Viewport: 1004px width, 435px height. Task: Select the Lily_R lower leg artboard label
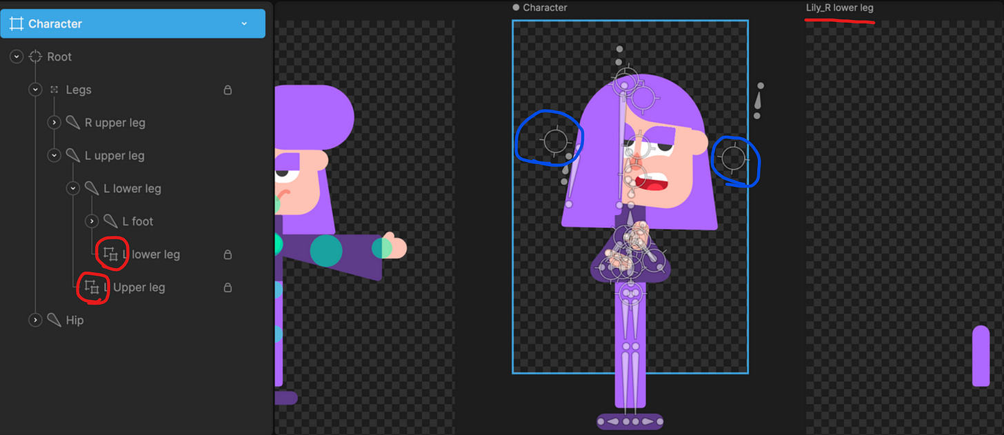tap(839, 8)
